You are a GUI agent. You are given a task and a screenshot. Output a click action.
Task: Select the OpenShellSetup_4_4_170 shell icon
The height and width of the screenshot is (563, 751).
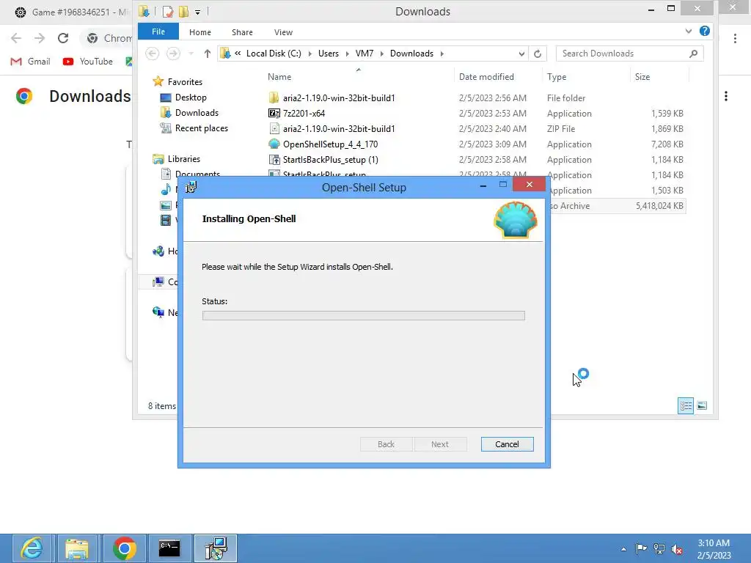(x=274, y=144)
